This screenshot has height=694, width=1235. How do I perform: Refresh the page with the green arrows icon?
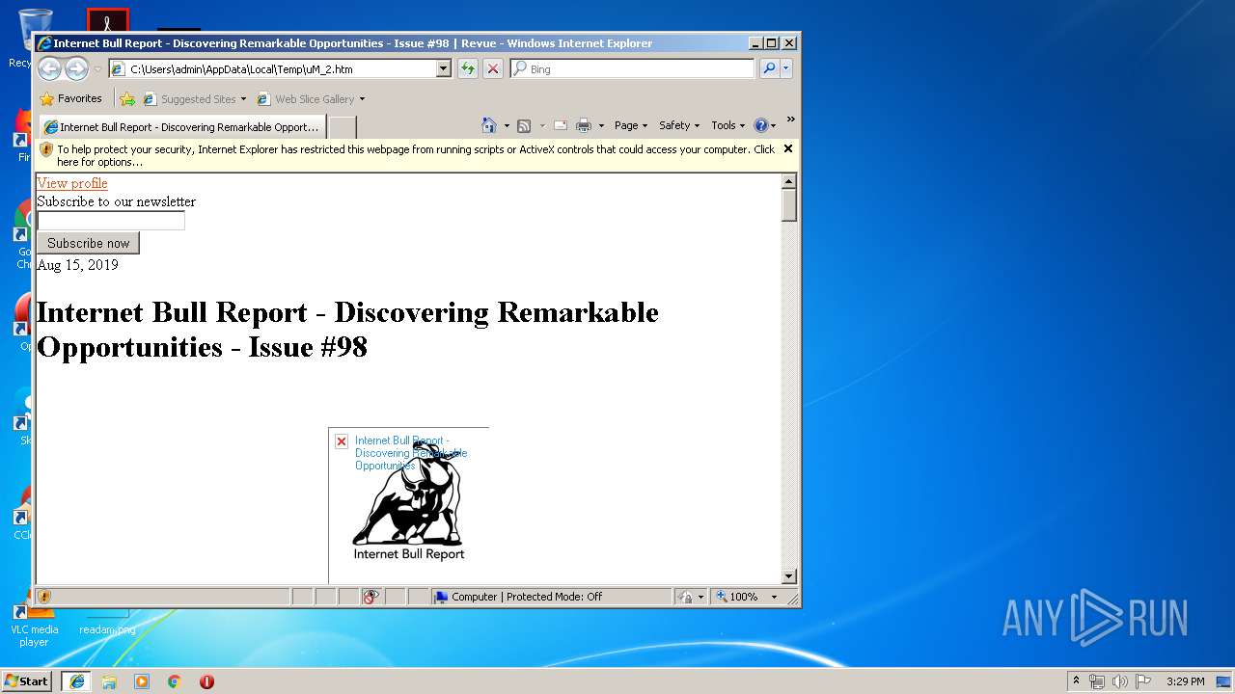tap(468, 68)
